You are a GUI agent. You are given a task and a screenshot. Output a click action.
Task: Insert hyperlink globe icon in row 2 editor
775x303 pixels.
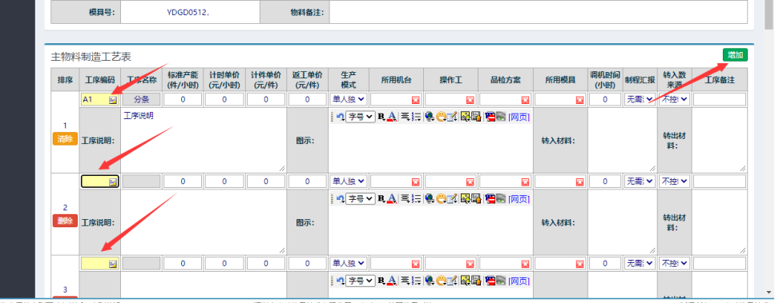coord(430,198)
